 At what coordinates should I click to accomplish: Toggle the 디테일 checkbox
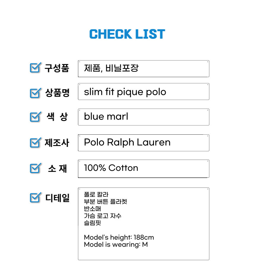click(x=35, y=197)
